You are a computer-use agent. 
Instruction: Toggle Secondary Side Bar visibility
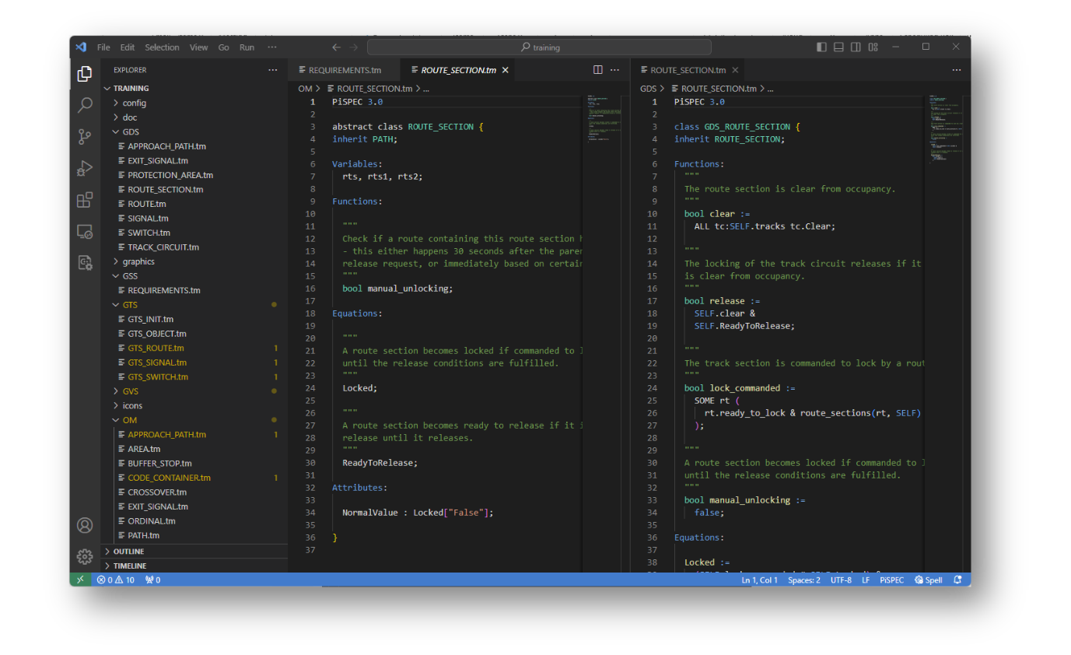pos(856,47)
